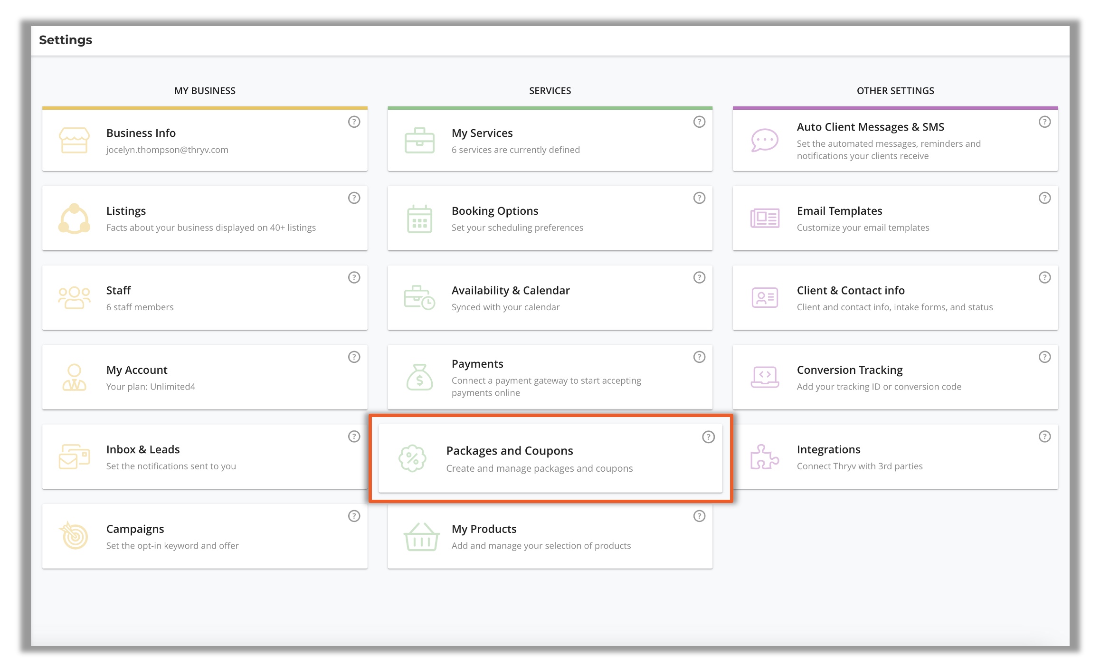Viewport: 1100px width, 665px height.
Task: Click the Booking Options calendar icon
Action: click(x=419, y=219)
